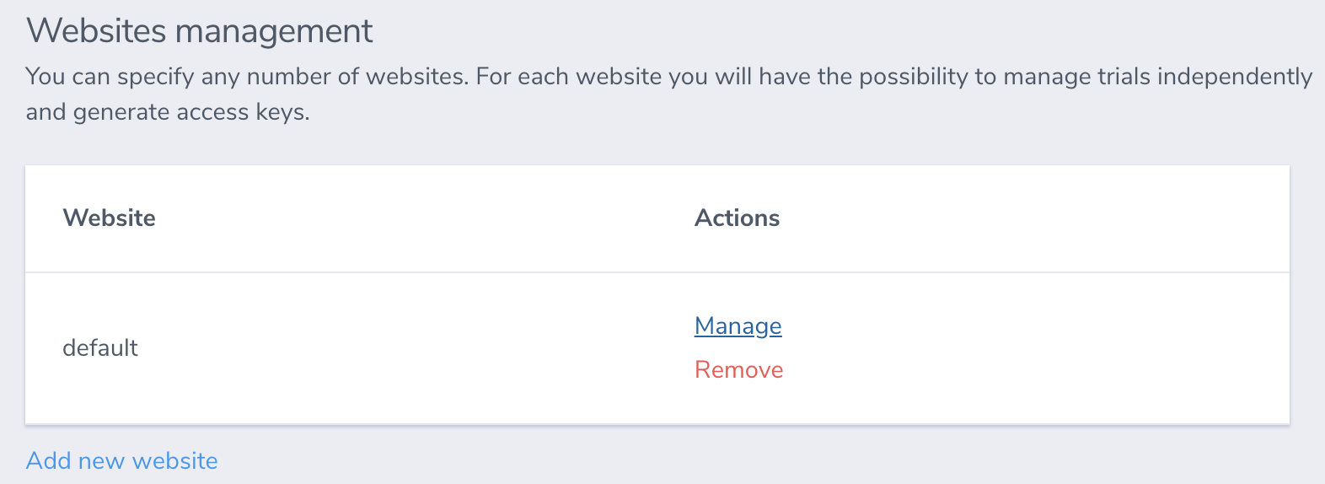1325x484 pixels.
Task: Add another website below the table
Action: click(x=122, y=461)
